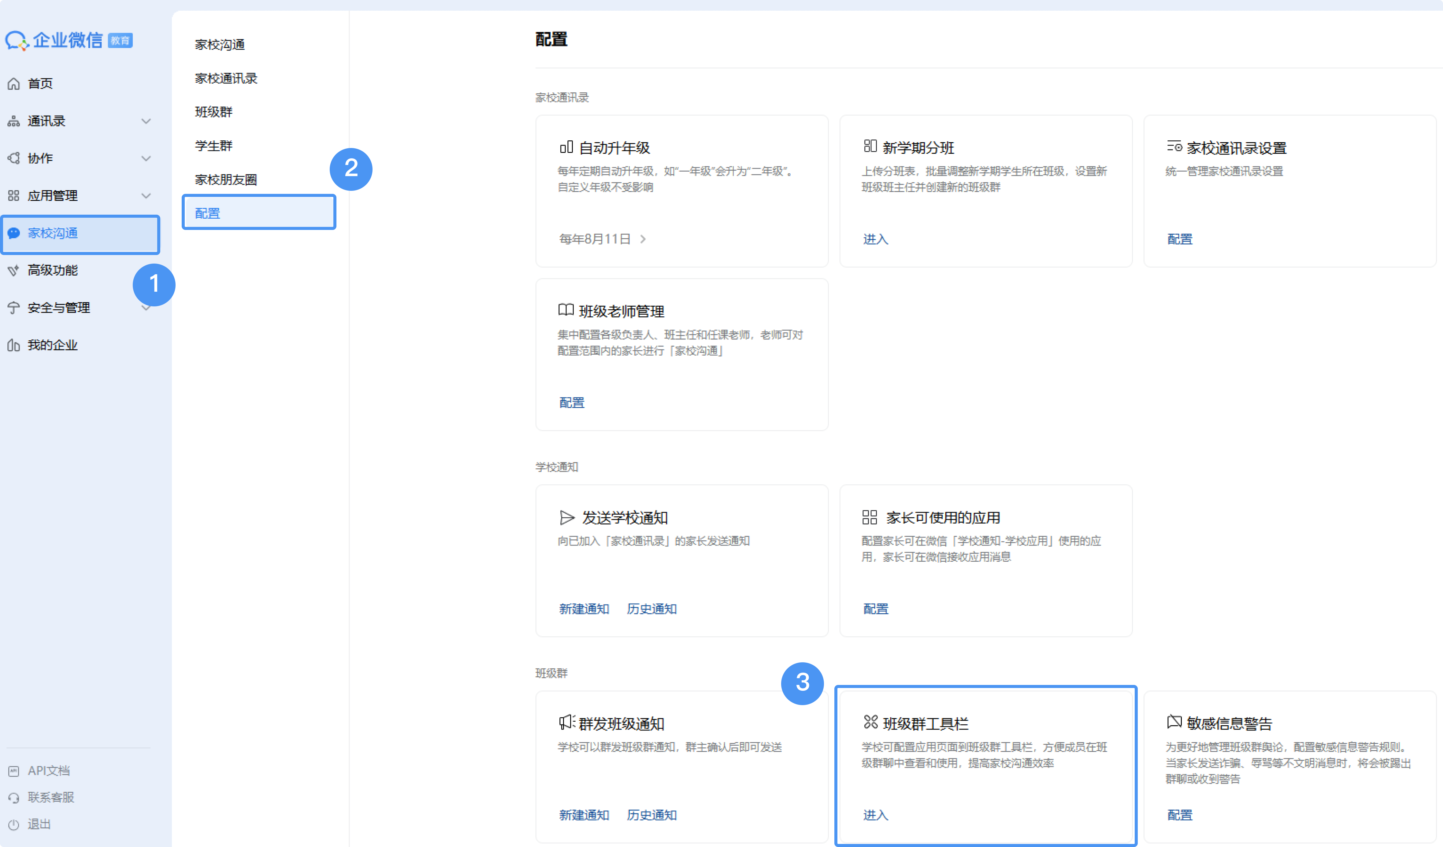Image resolution: width=1443 pixels, height=847 pixels.
Task: Click the 发送学校通知 paper plane icon
Action: pyautogui.click(x=567, y=517)
